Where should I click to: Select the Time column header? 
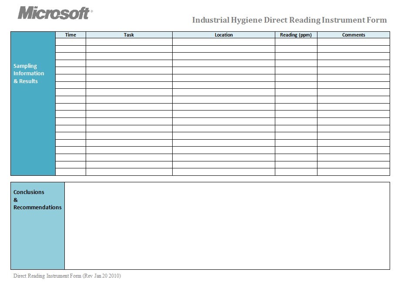point(70,35)
